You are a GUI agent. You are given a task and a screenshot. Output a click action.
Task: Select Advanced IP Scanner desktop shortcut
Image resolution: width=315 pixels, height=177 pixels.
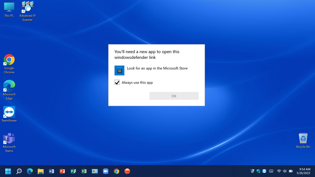point(27,11)
